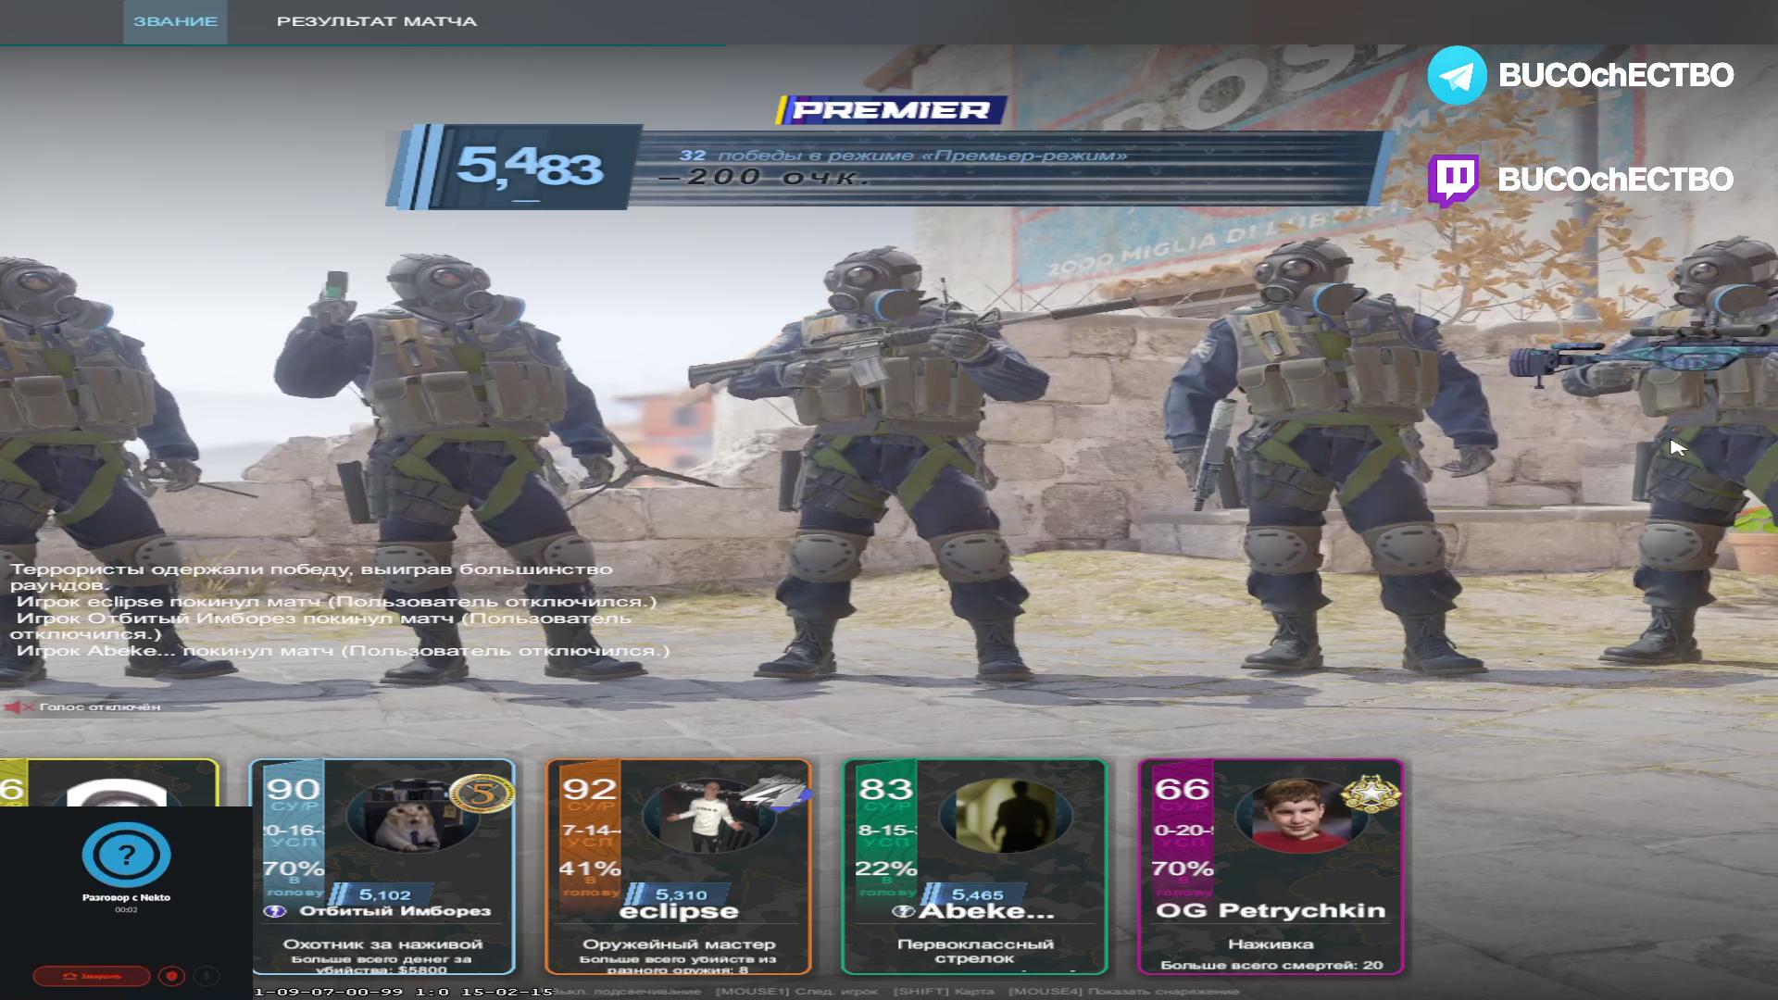The width and height of the screenshot is (1778, 1000).
Task: Click the [SHIFT] Карта hint
Action: coord(944,992)
